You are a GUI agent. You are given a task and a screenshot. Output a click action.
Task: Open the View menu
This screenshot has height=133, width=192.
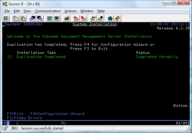(x=27, y=11)
